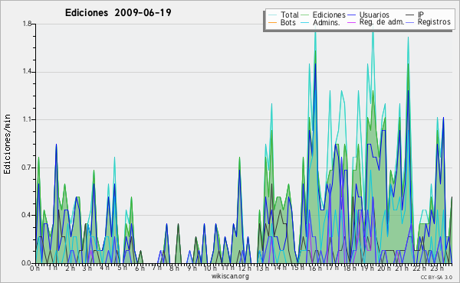Click the Total legend color line
The width and height of the screenshot is (460, 283).
coord(273,15)
